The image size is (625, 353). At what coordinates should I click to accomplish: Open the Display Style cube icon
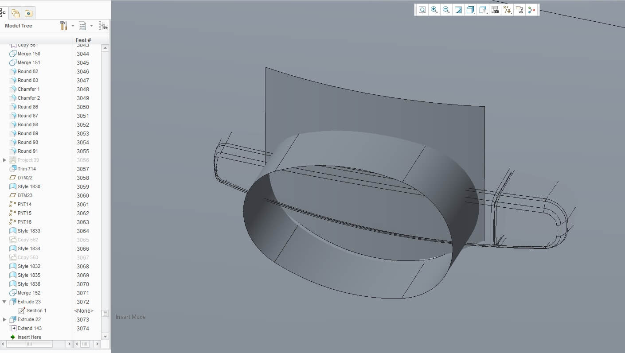[x=470, y=10]
